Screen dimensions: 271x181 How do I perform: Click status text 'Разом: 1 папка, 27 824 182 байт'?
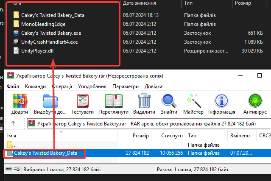point(193,170)
